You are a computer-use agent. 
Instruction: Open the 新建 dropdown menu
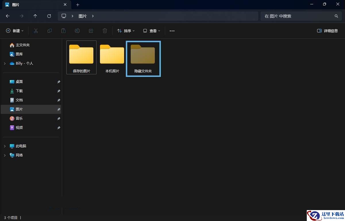point(15,31)
